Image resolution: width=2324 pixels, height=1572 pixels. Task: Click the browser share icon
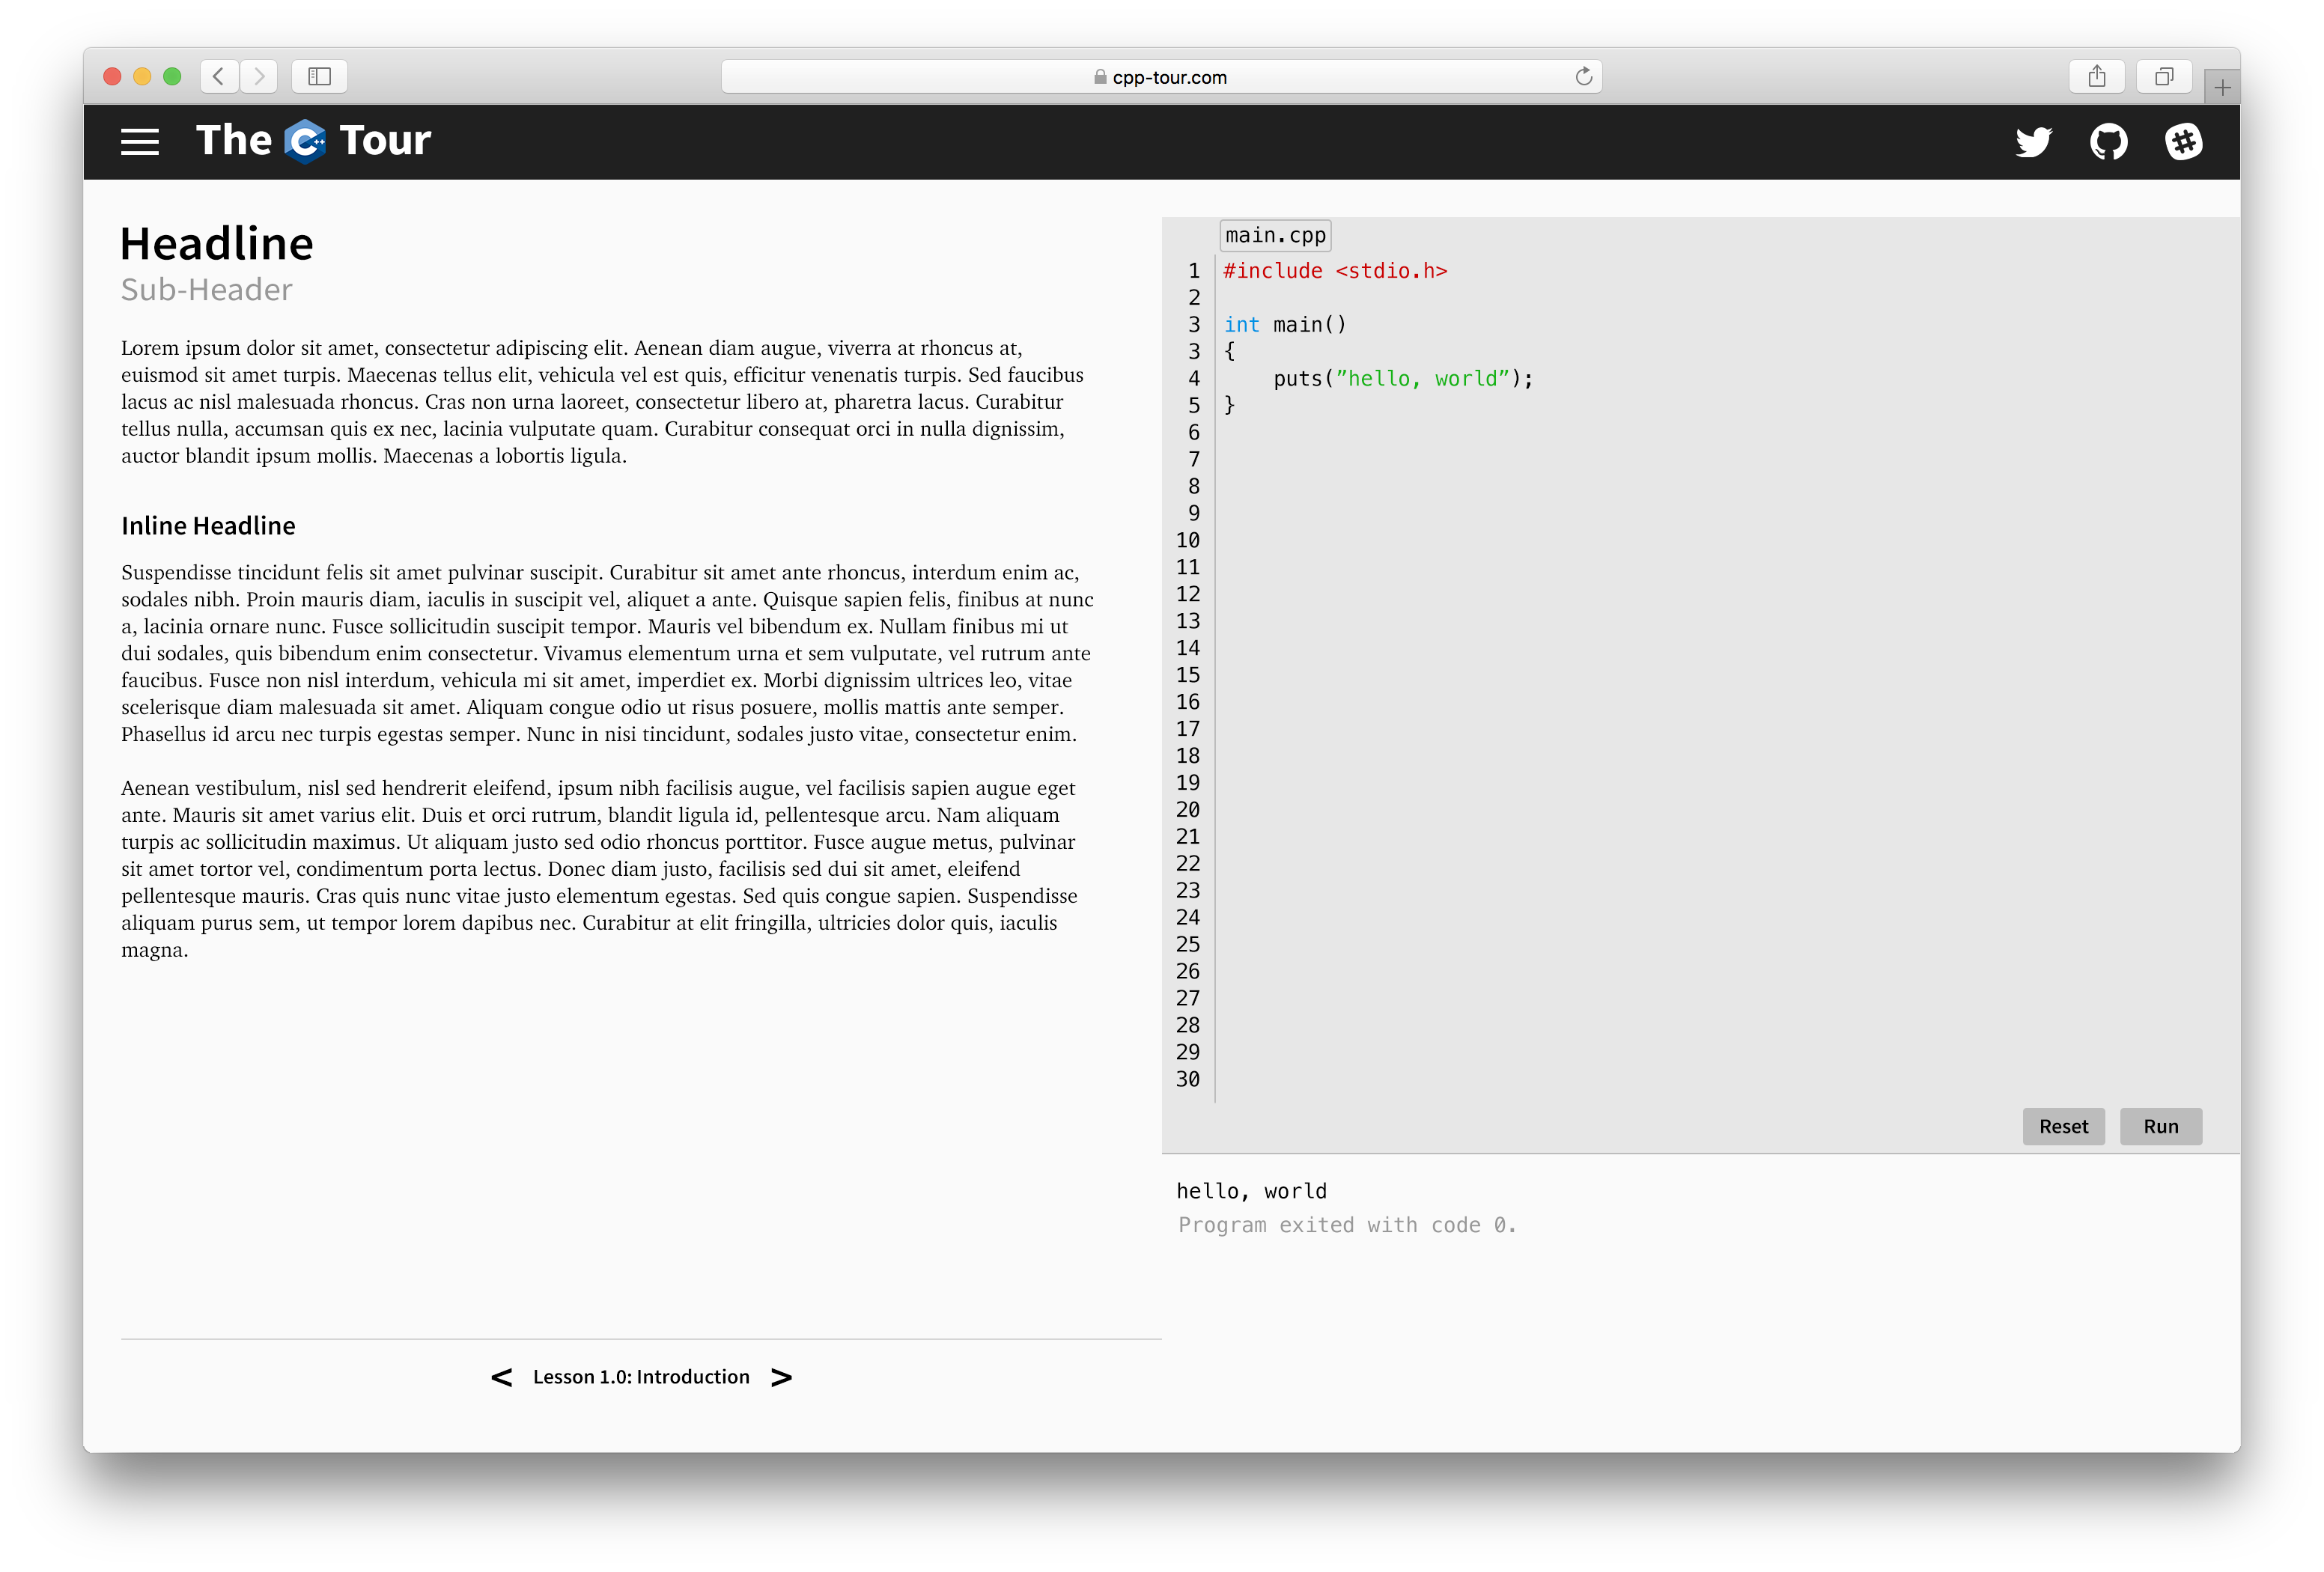(x=2098, y=76)
